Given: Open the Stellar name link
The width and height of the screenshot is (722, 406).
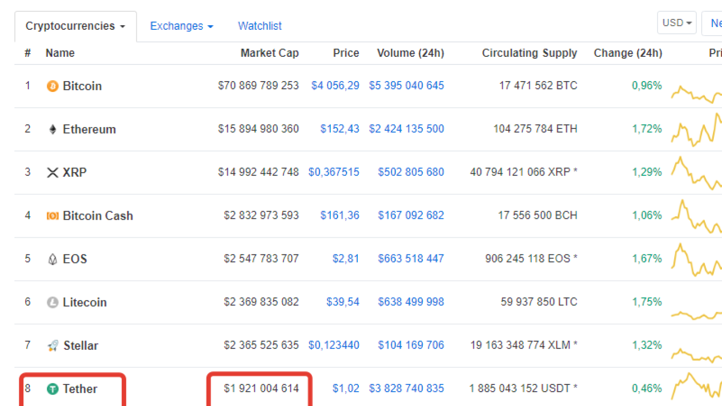Looking at the screenshot, I should (x=81, y=346).
